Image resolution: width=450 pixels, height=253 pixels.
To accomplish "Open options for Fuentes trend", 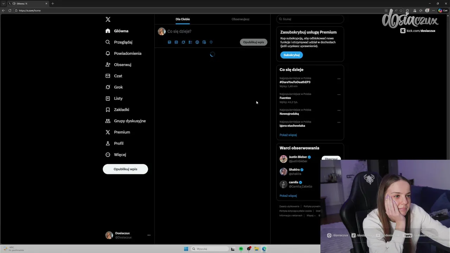I will 339,95.
